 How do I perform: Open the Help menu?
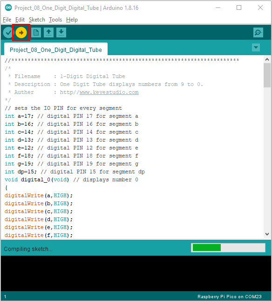click(x=72, y=20)
